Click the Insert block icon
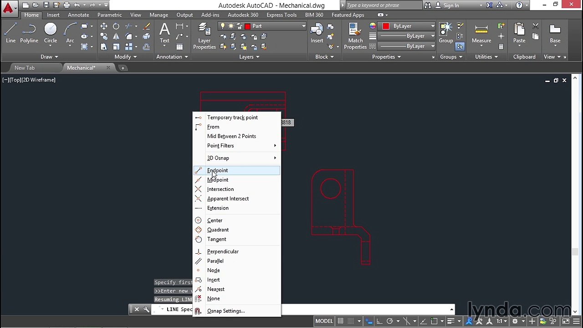The height and width of the screenshot is (328, 583). click(317, 33)
